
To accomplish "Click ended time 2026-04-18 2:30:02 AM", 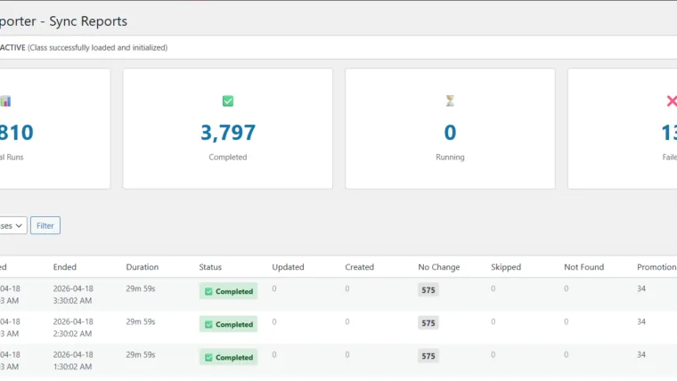I will click(73, 328).
